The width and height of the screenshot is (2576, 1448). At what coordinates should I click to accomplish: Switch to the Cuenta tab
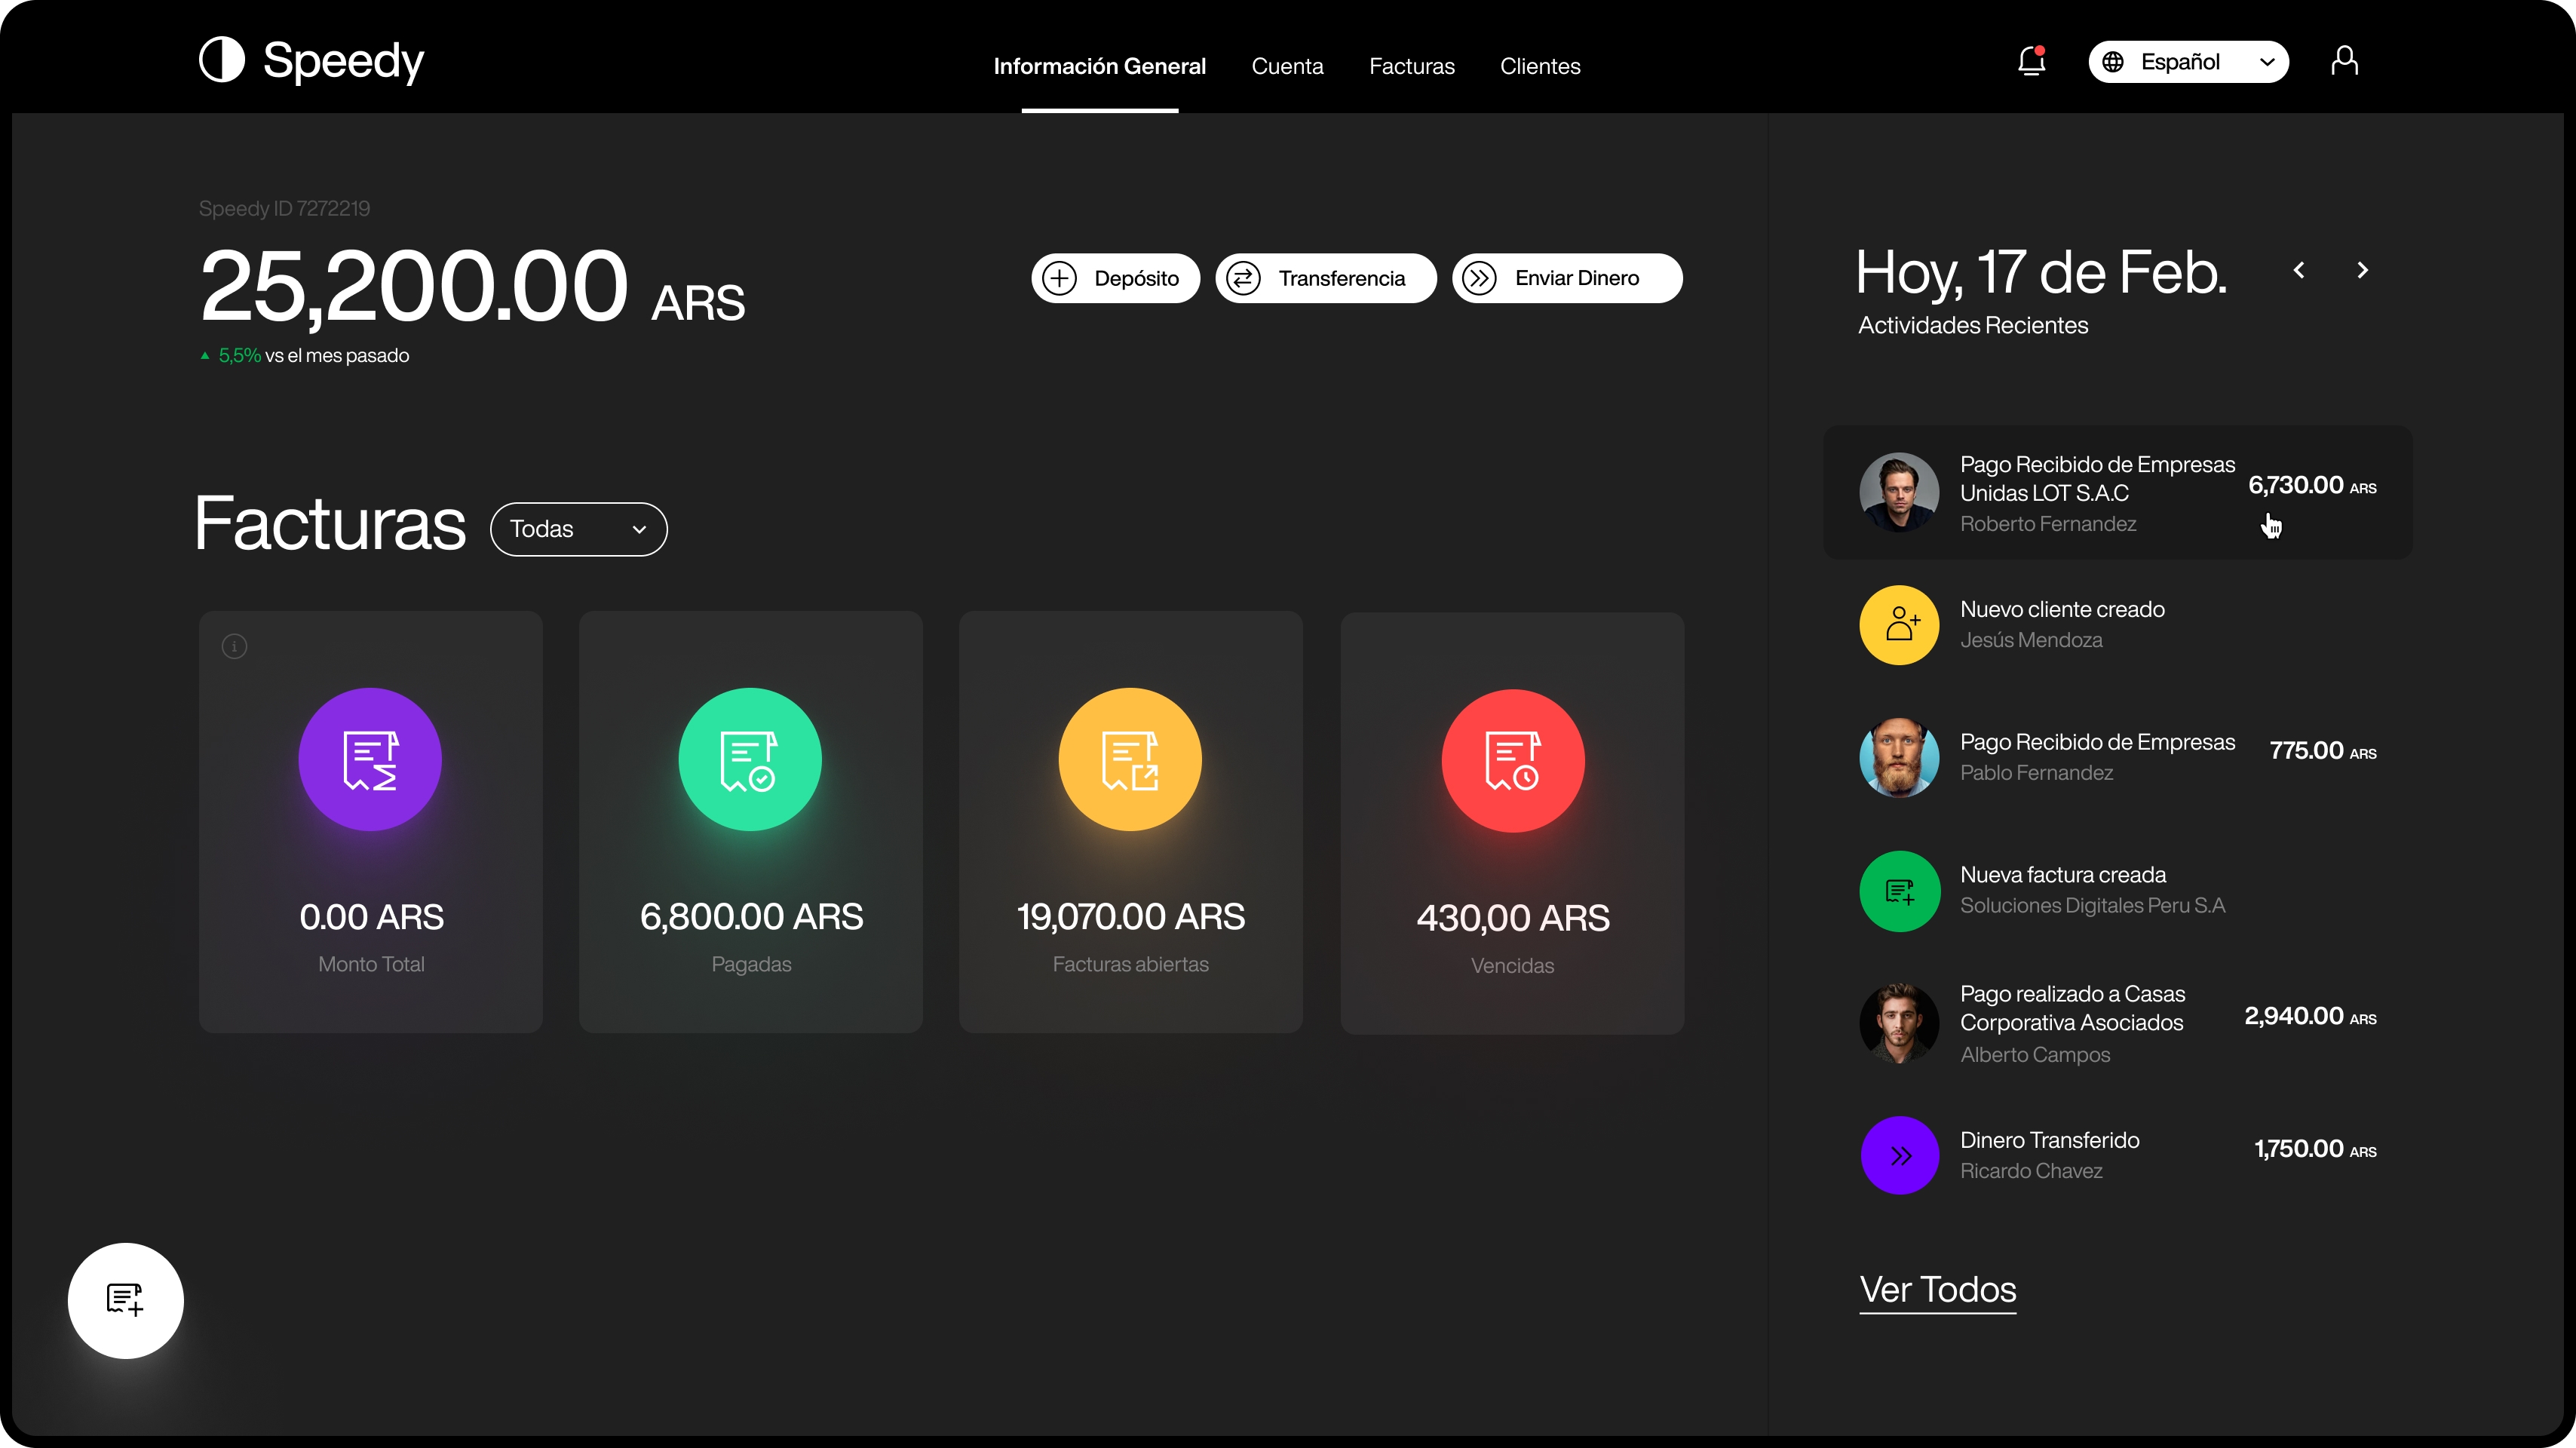[1287, 66]
